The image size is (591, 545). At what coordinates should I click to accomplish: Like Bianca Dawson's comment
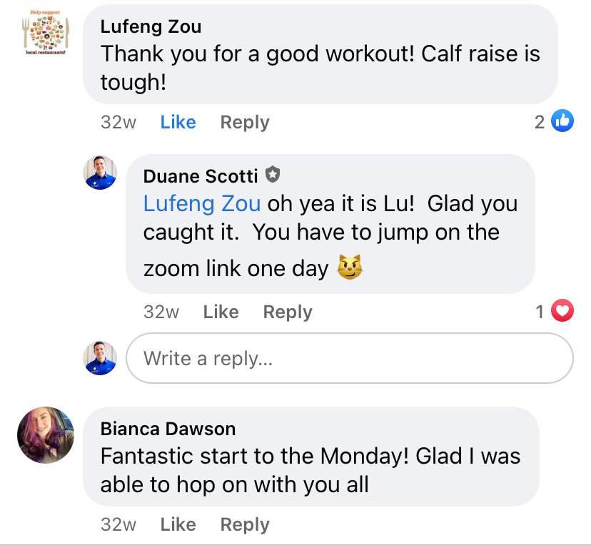178,524
